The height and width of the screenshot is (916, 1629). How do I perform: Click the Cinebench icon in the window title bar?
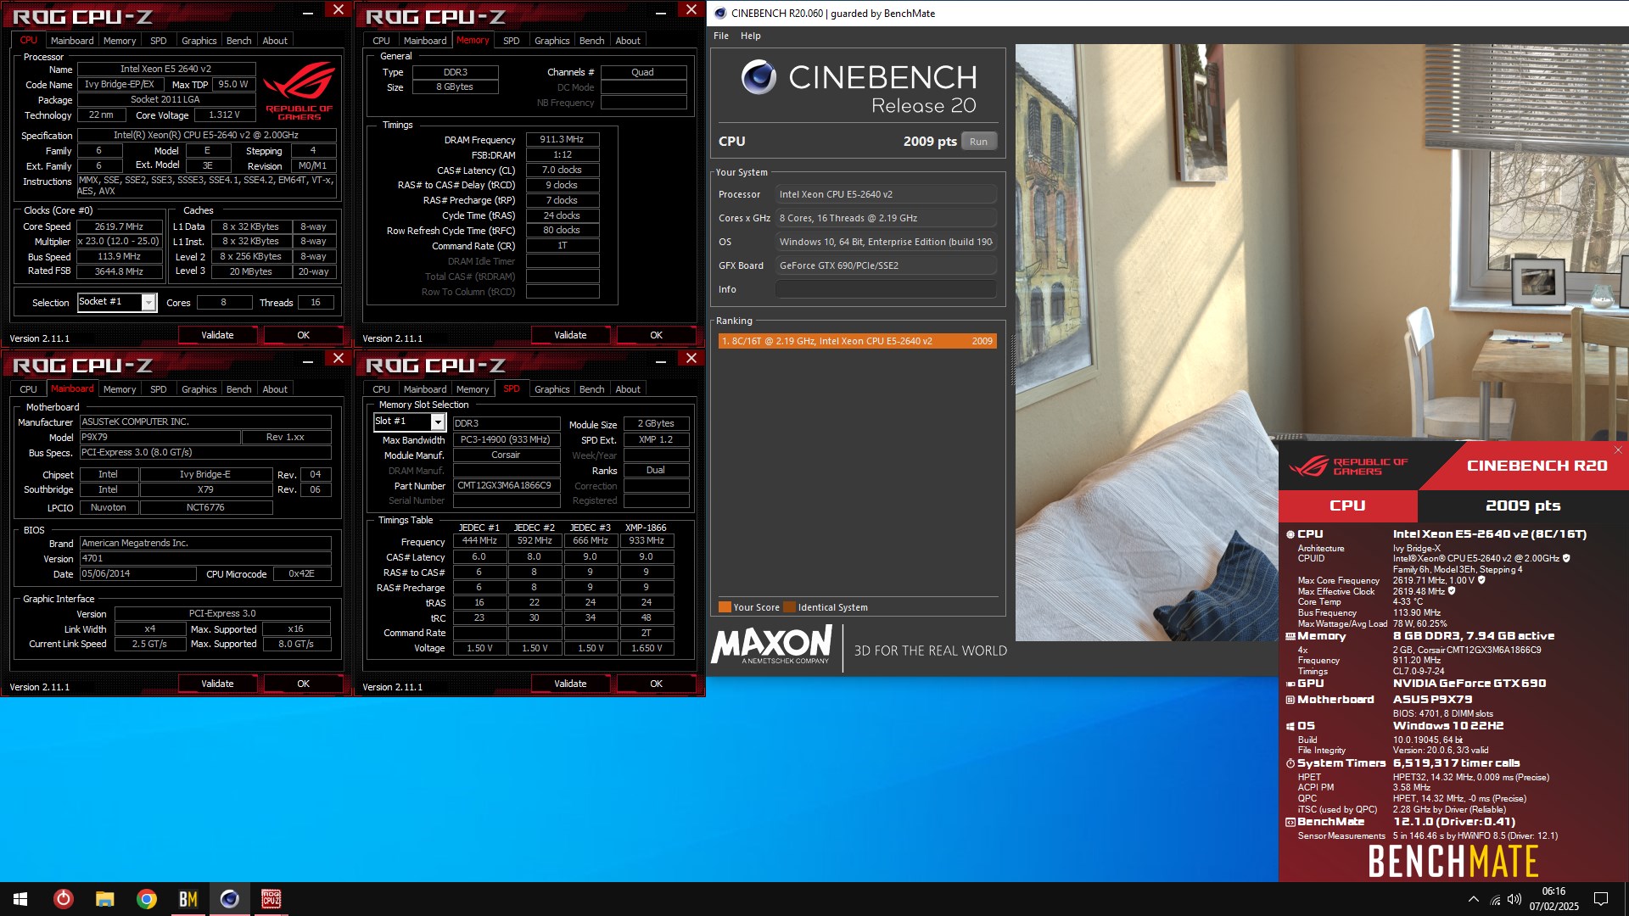coord(720,13)
